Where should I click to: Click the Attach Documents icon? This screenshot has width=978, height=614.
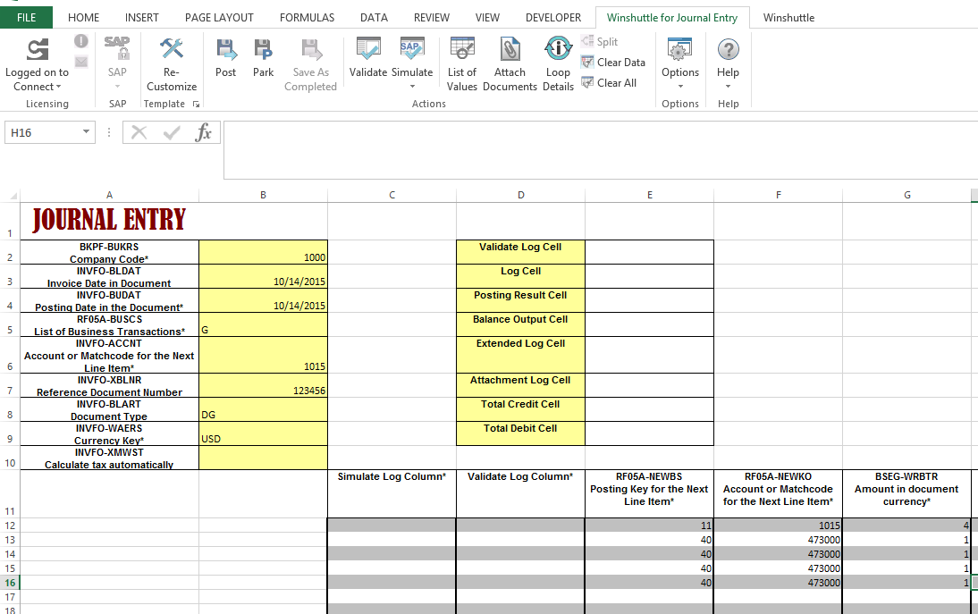point(510,49)
